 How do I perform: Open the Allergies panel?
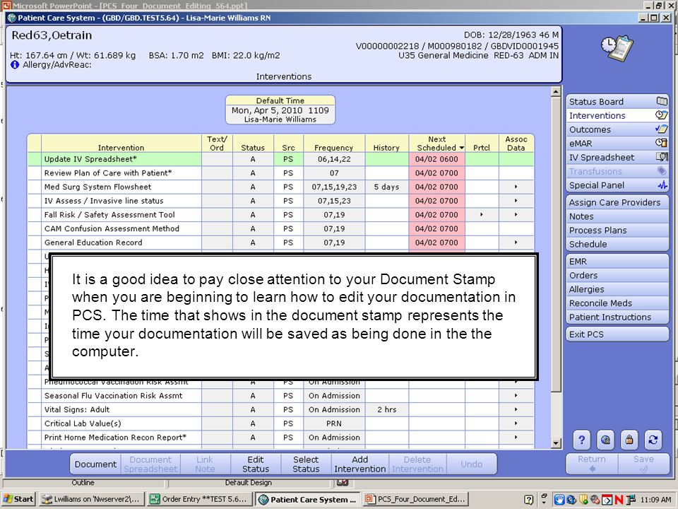pos(617,288)
